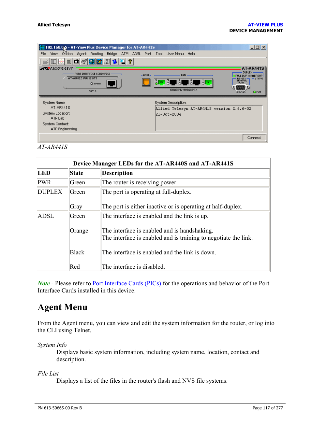Click the red crosshair grid toolbar icon
This screenshot has width=311, height=440.
pyautogui.click(x=61, y=62)
